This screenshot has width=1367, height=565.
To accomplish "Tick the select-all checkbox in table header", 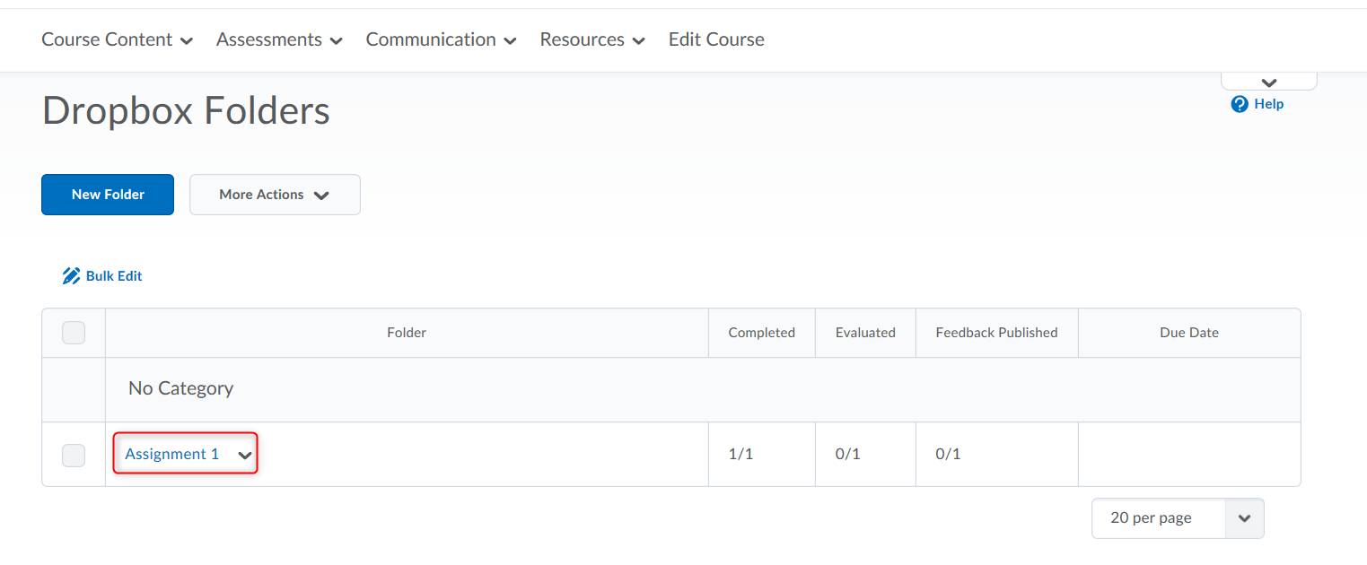I will point(74,333).
